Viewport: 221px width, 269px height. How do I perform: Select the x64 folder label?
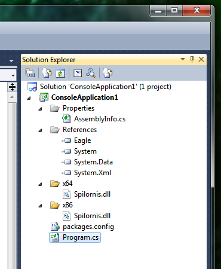click(67, 184)
